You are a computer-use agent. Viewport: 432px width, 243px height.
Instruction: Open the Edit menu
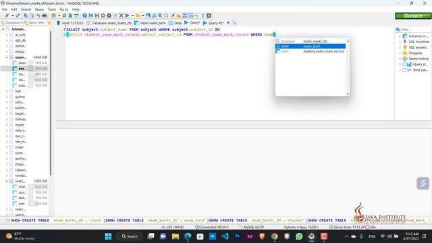(14, 9)
